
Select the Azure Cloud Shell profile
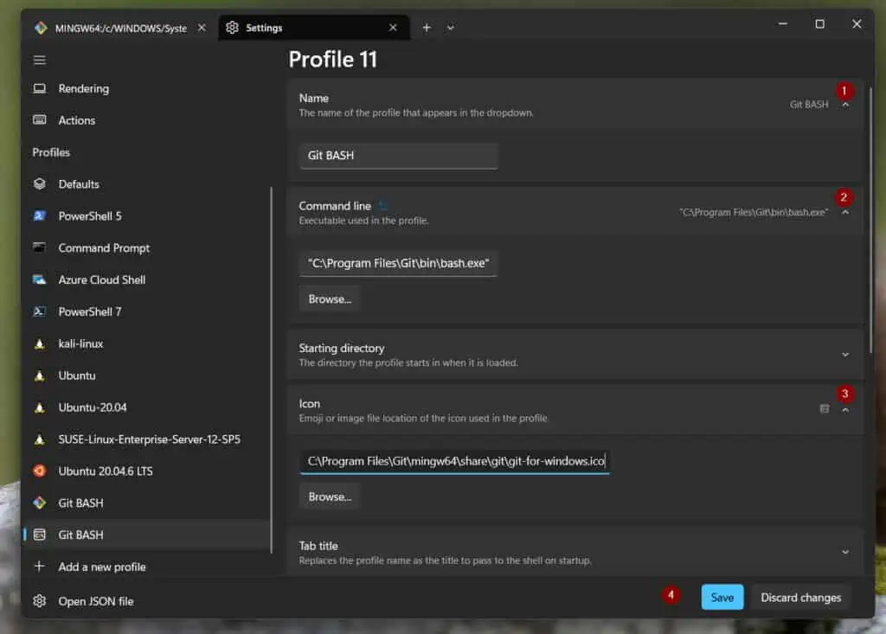click(x=147, y=279)
